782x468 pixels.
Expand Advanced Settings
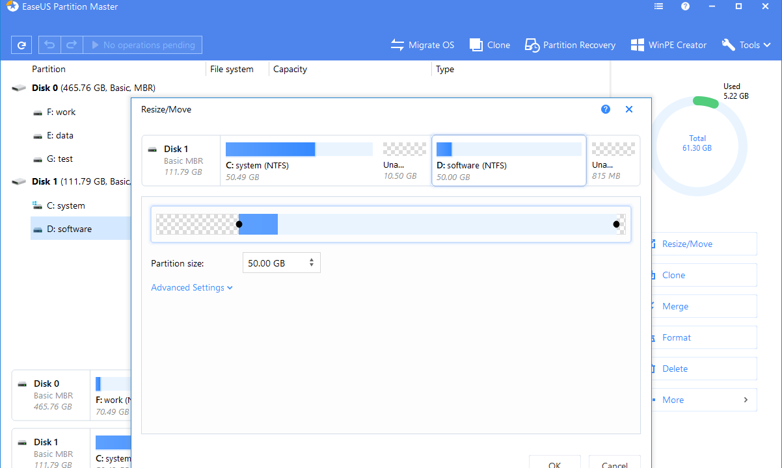click(x=192, y=287)
